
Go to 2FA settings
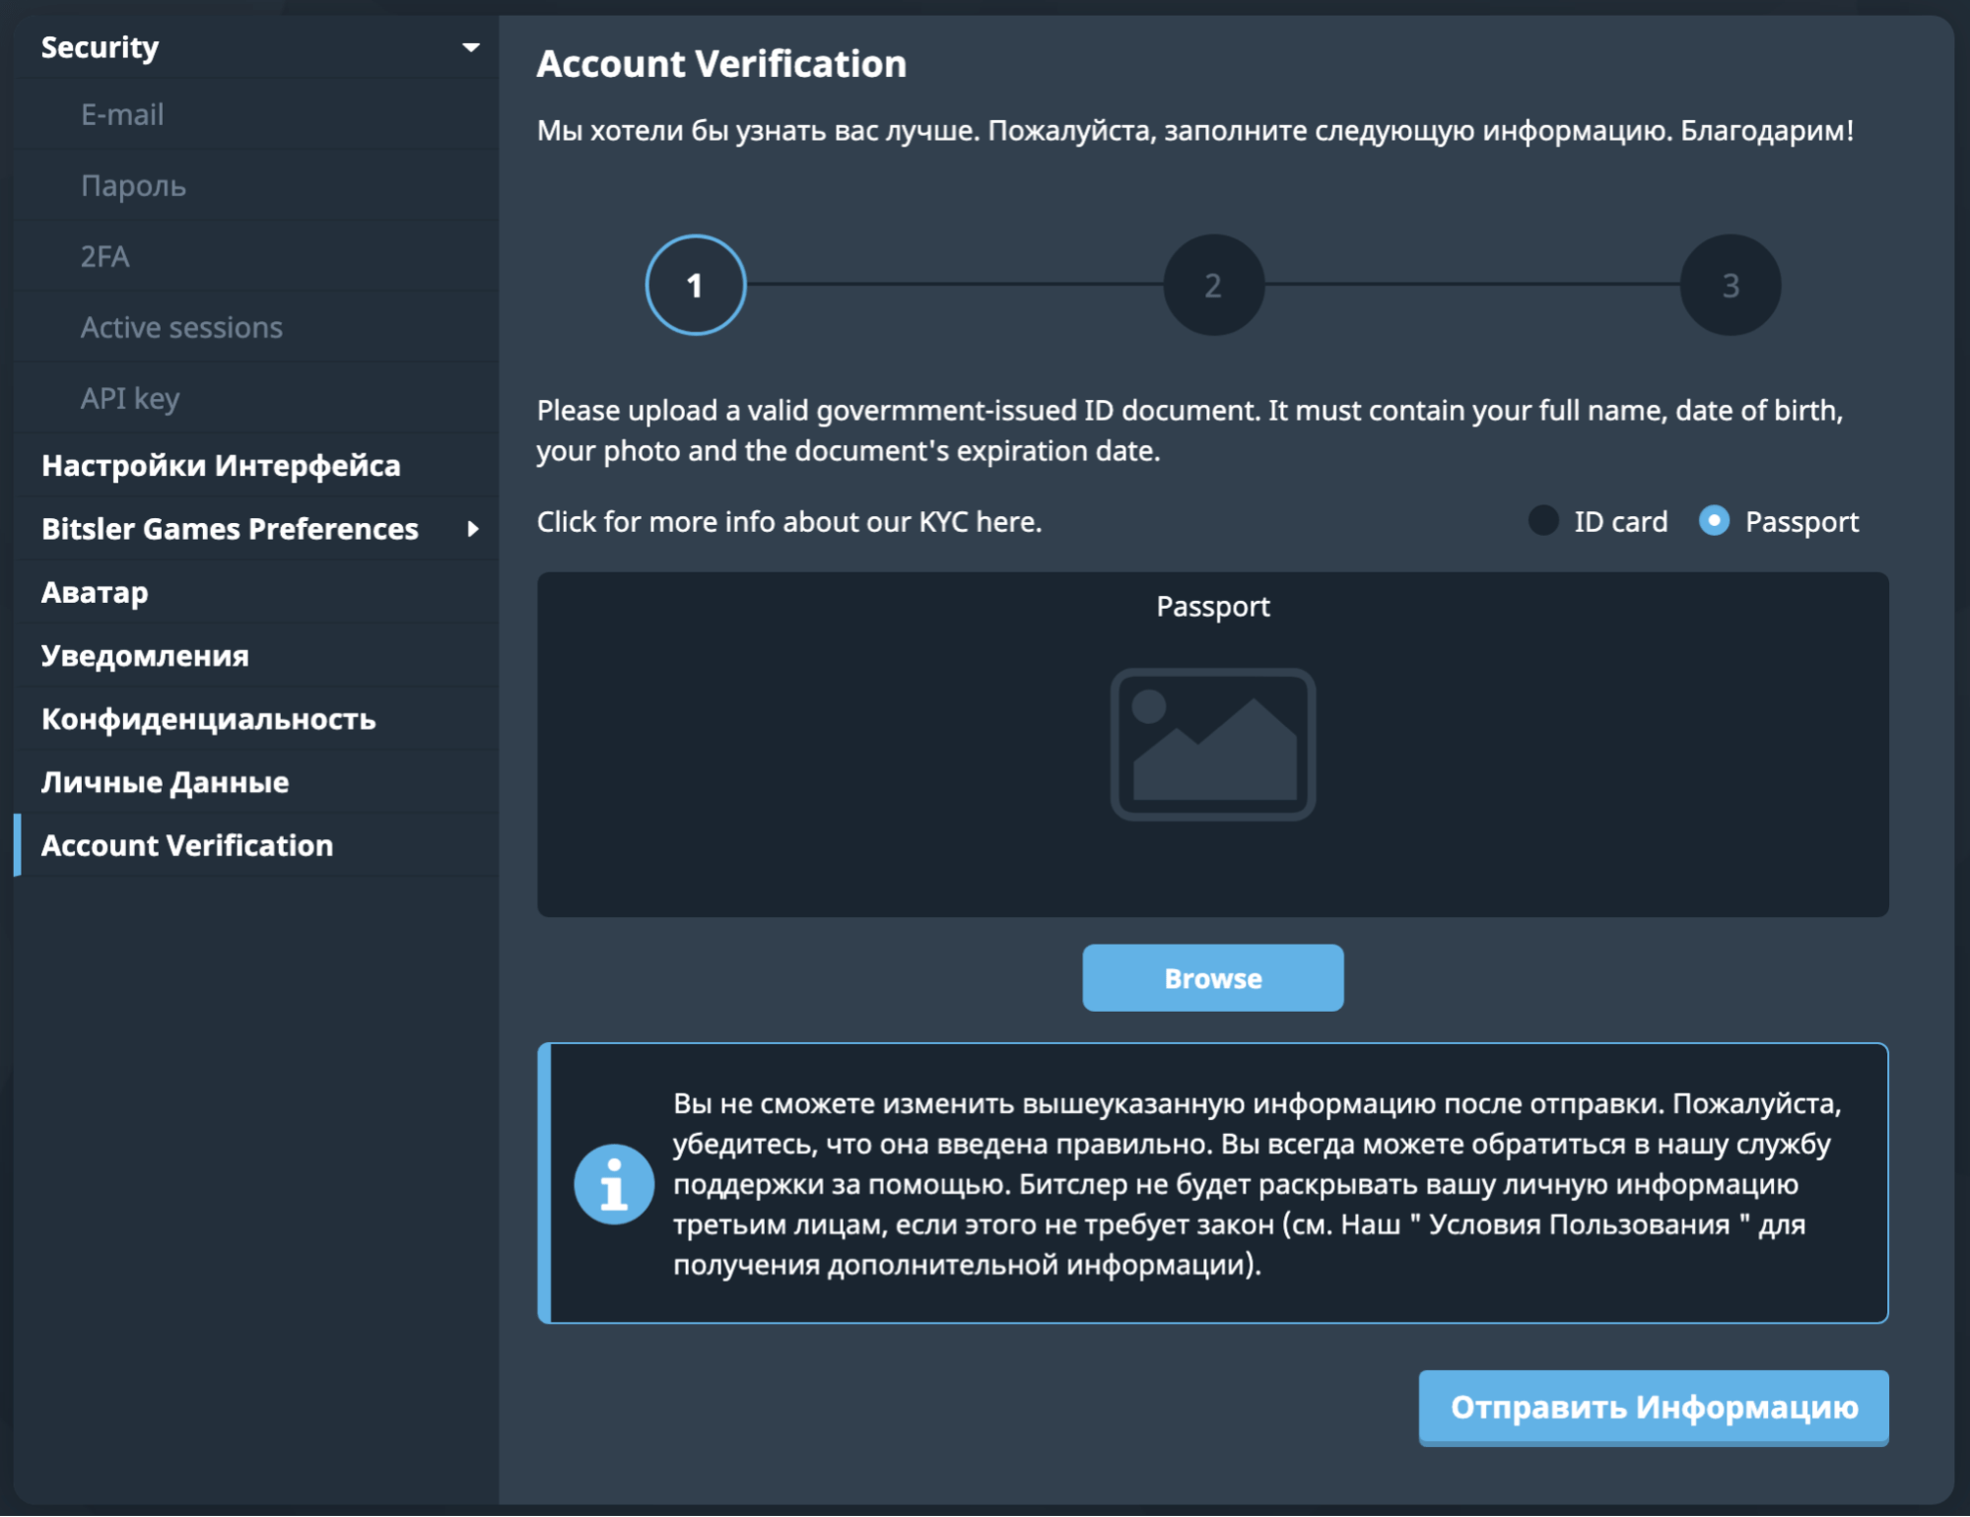[x=104, y=256]
